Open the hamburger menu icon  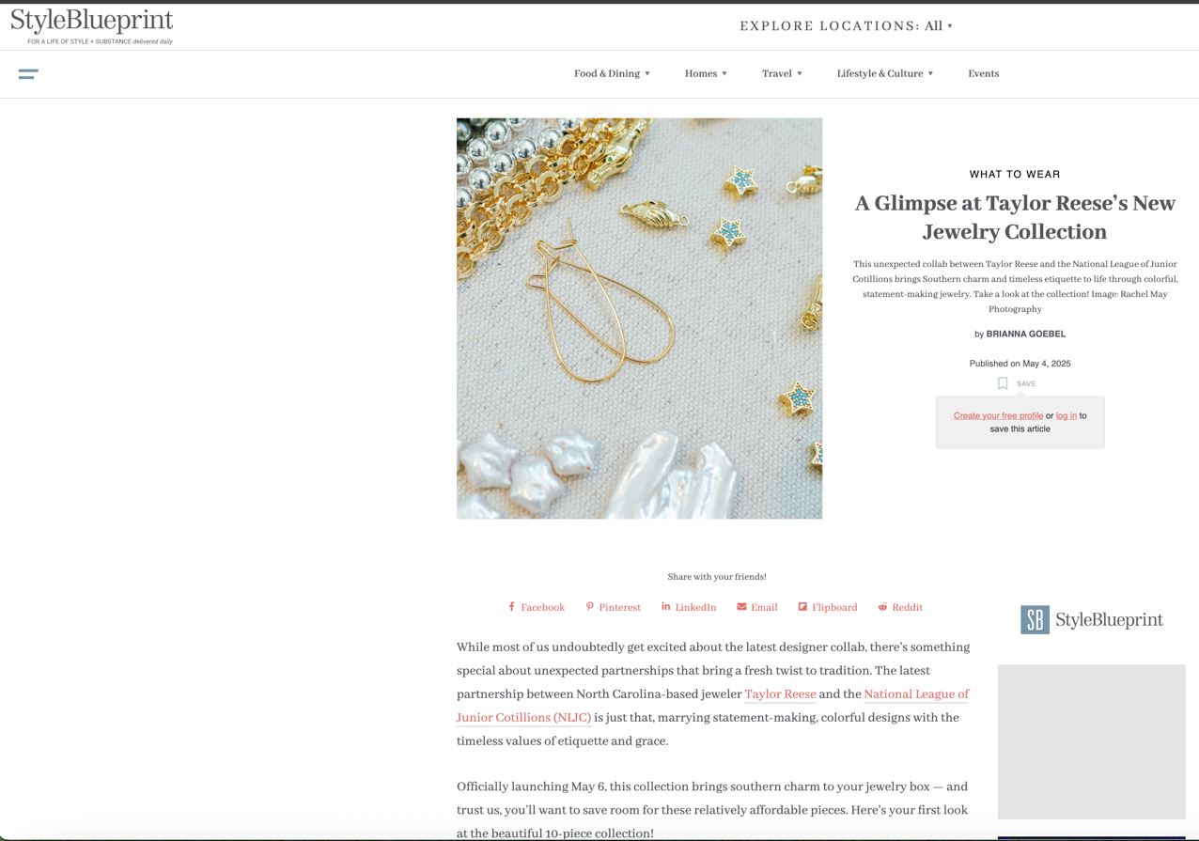[x=28, y=74]
